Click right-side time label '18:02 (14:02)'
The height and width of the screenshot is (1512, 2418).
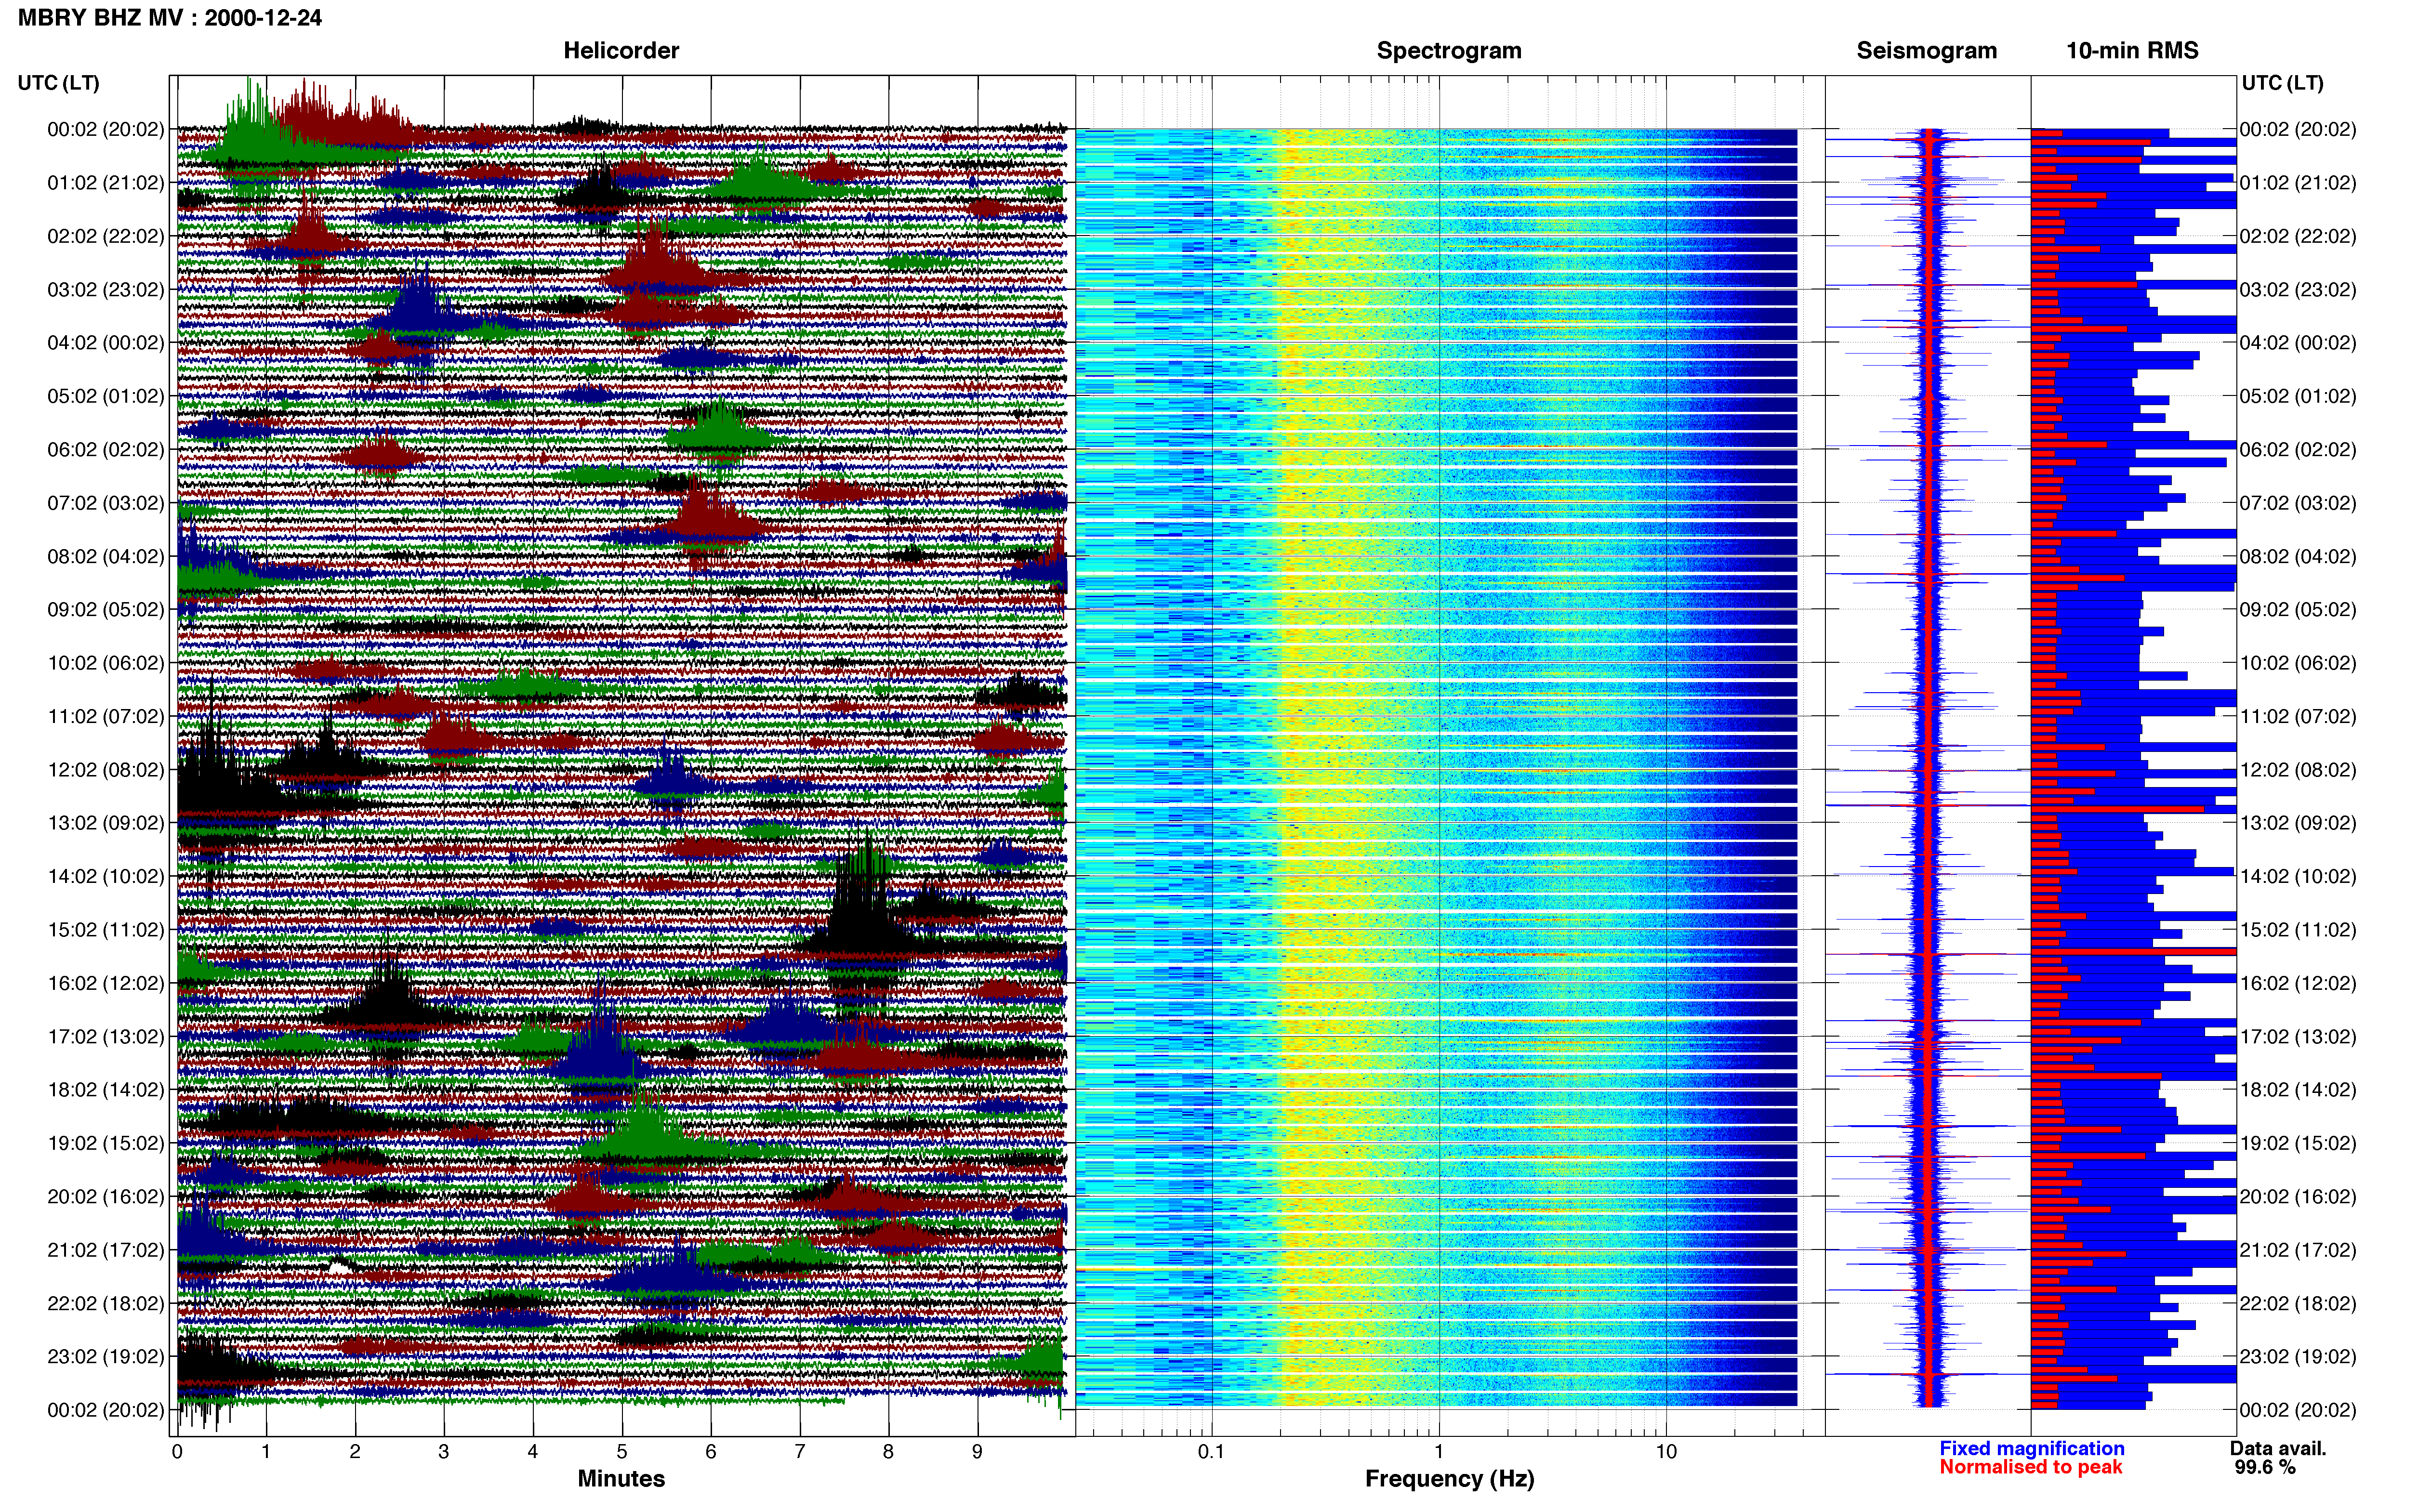pyautogui.click(x=2298, y=1090)
